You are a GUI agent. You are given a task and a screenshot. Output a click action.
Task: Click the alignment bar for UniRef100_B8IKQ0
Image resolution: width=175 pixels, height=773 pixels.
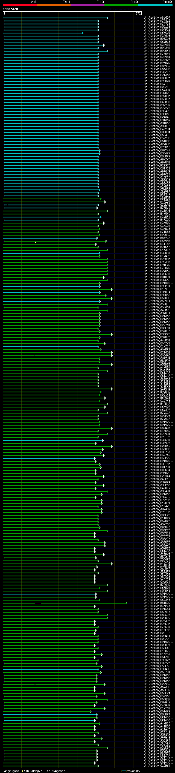pos(65,603)
